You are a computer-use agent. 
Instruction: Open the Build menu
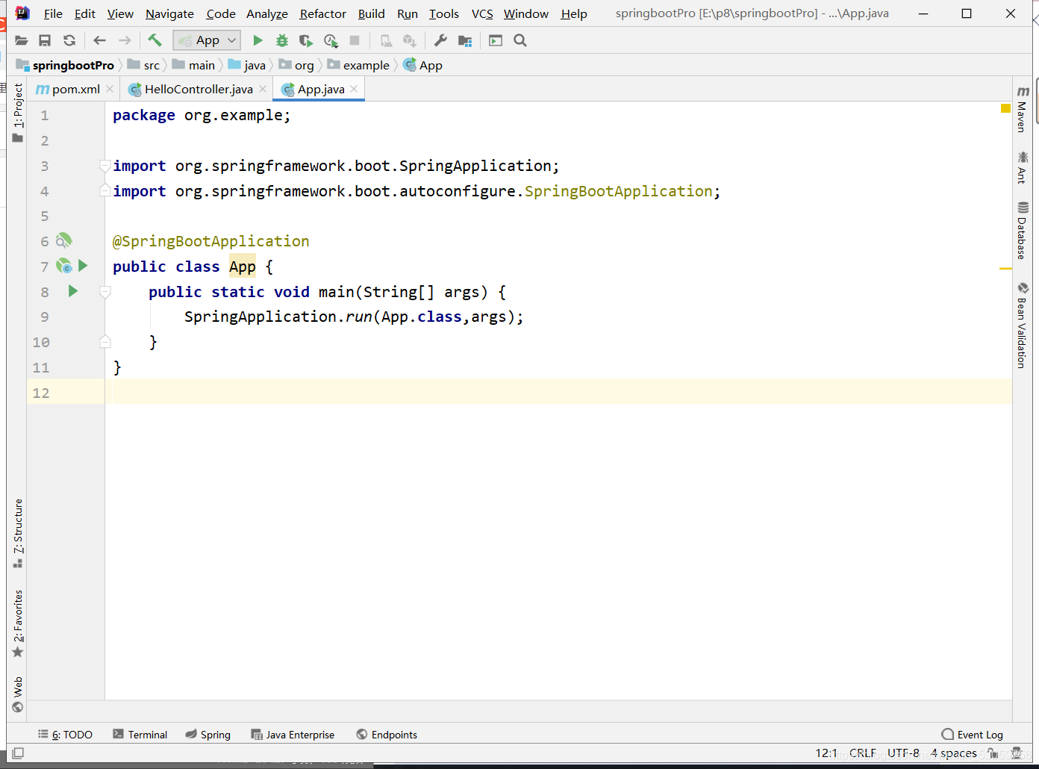(x=371, y=13)
